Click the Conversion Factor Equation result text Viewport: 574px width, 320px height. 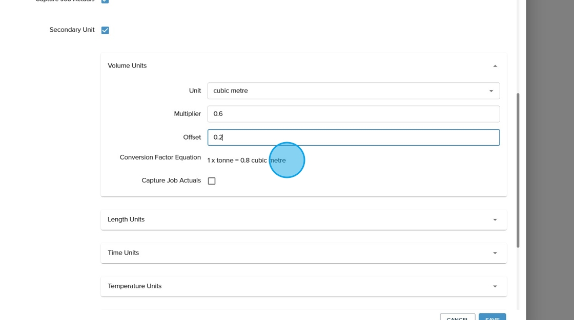247,161
